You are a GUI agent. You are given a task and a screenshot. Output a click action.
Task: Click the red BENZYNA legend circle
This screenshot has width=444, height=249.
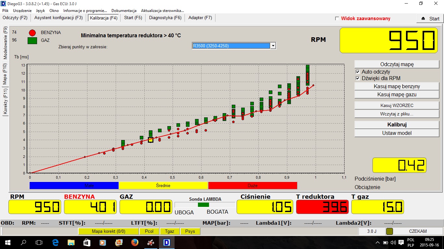pos(32,33)
